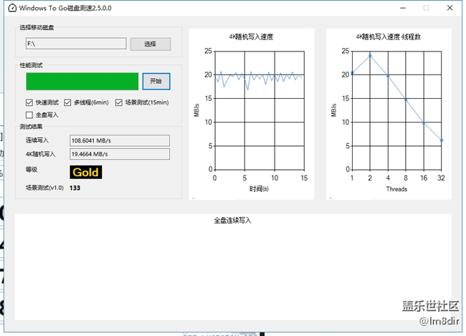
Task: Click the app icon in the title bar
Action: [x=12, y=8]
